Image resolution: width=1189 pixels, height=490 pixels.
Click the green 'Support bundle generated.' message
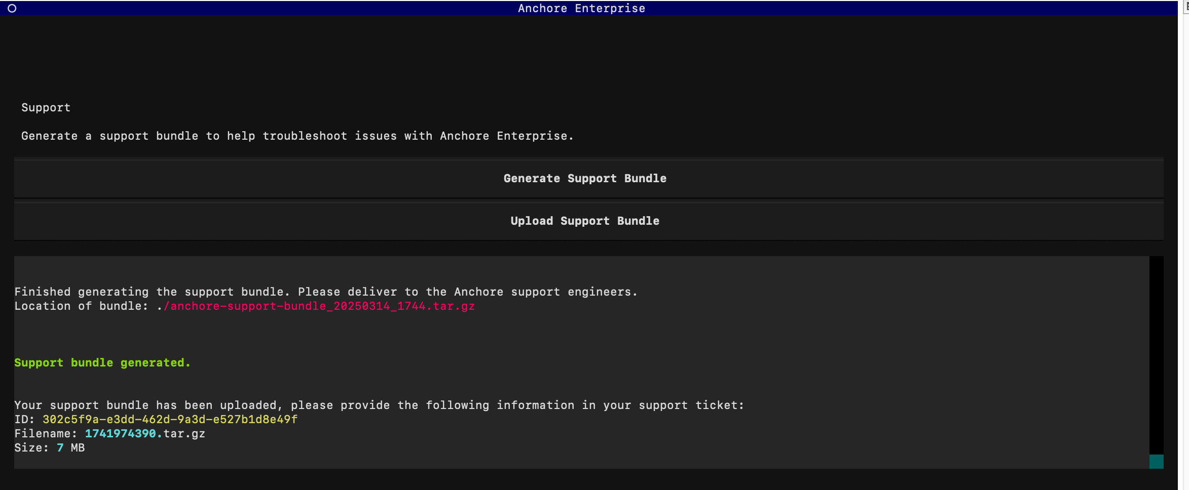(x=102, y=363)
